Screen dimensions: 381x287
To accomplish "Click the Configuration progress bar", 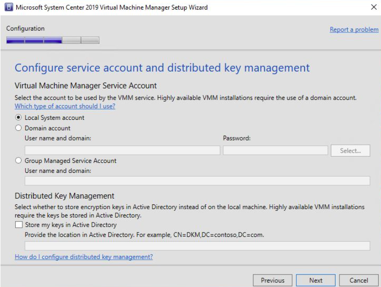I will tap(53, 40).
